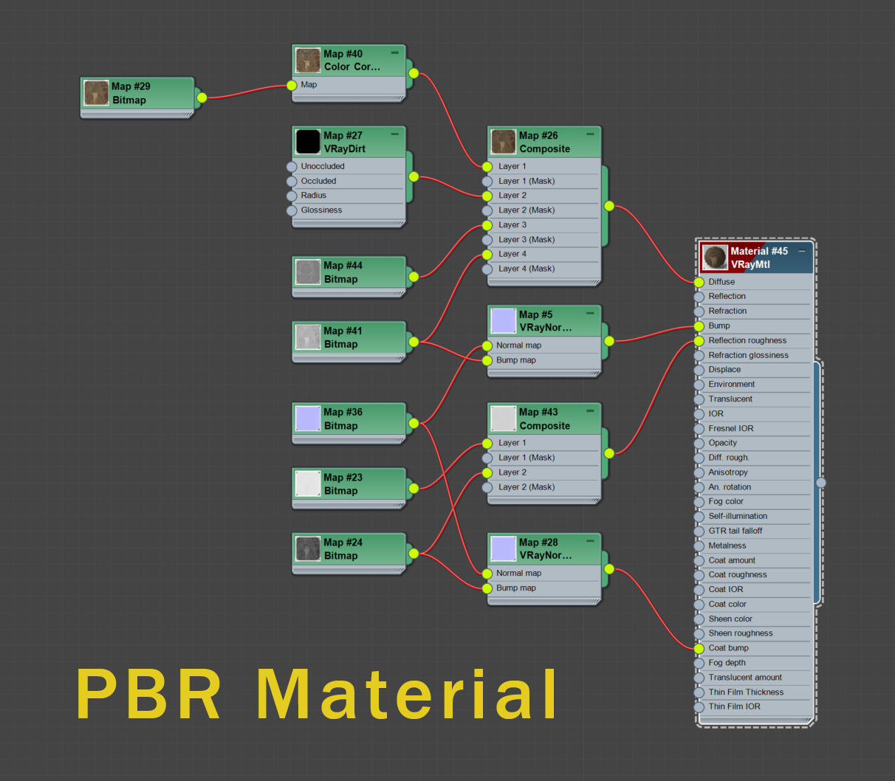Select the Sheen roughness slot label
Viewport: 895px width, 781px height.
[741, 633]
